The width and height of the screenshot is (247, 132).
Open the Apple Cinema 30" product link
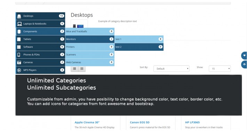(x=87, y=122)
